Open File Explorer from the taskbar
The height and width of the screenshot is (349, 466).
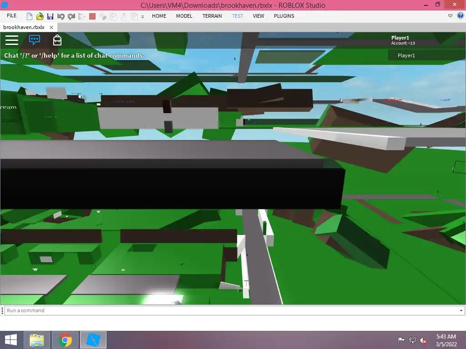(37, 340)
